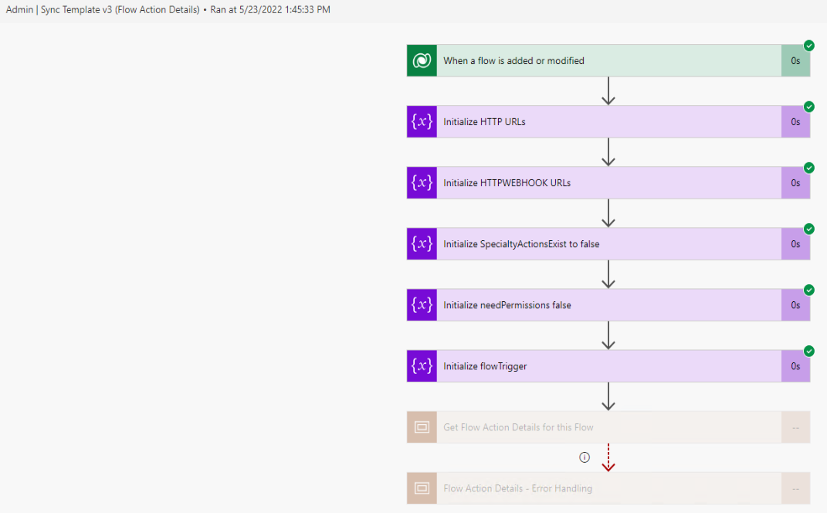Click the success badge on "Initialize flowTrigger"

[809, 351]
